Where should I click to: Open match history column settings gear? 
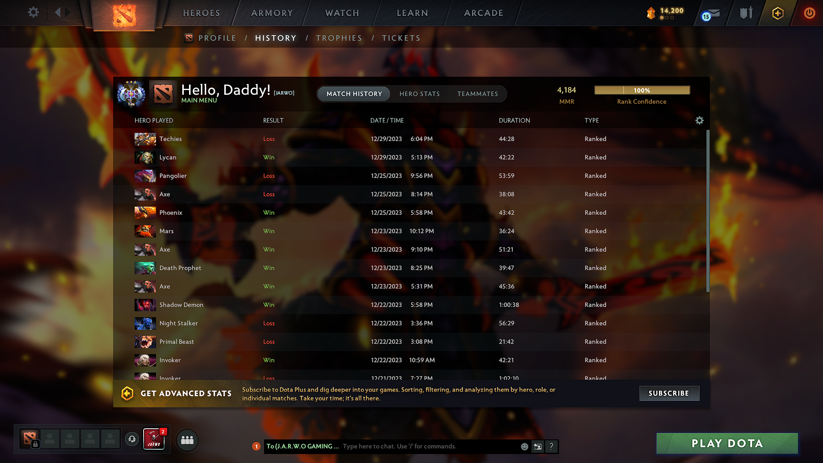click(x=700, y=120)
